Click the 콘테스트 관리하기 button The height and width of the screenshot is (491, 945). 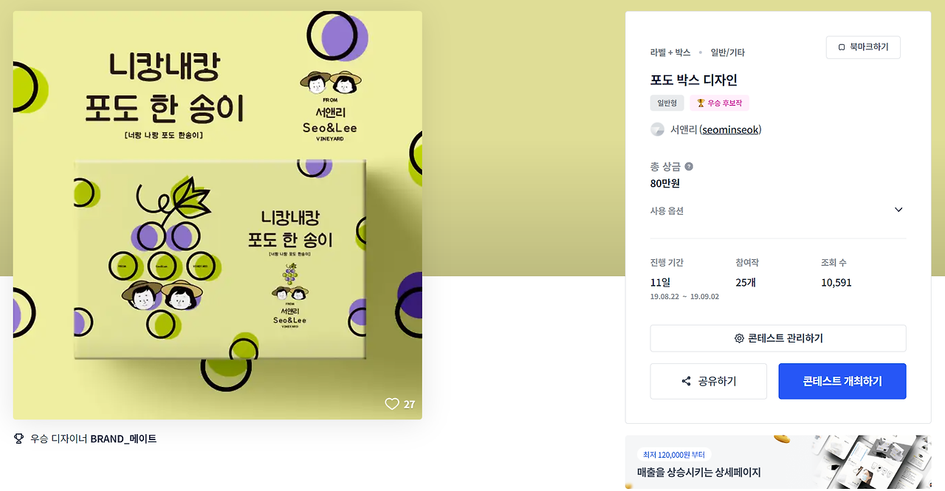click(778, 338)
